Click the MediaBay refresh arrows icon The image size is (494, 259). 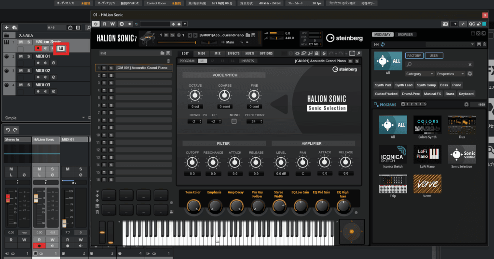[383, 44]
